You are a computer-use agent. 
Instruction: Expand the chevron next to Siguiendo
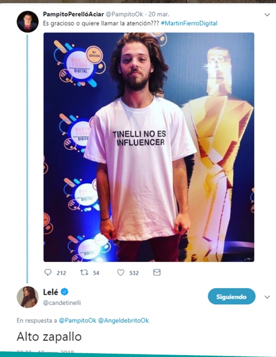pyautogui.click(x=267, y=297)
